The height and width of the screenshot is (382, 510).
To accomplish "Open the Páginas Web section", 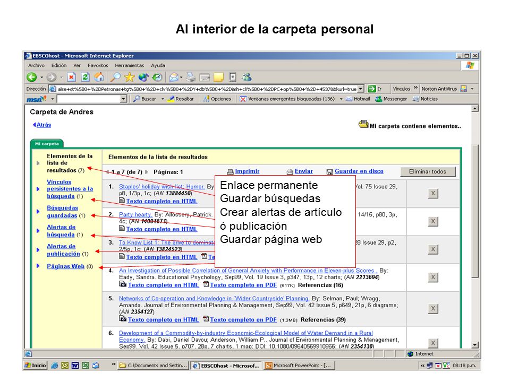I will pos(66,266).
